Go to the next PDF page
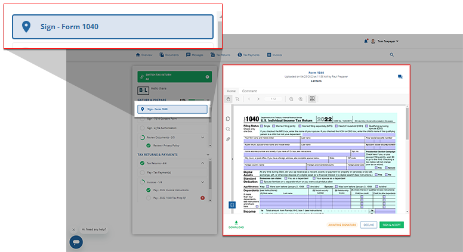 pyautogui.click(x=258, y=99)
